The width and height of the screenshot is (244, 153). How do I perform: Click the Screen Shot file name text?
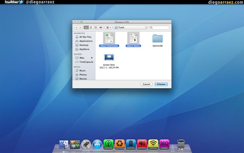pyautogui.click(x=109, y=66)
